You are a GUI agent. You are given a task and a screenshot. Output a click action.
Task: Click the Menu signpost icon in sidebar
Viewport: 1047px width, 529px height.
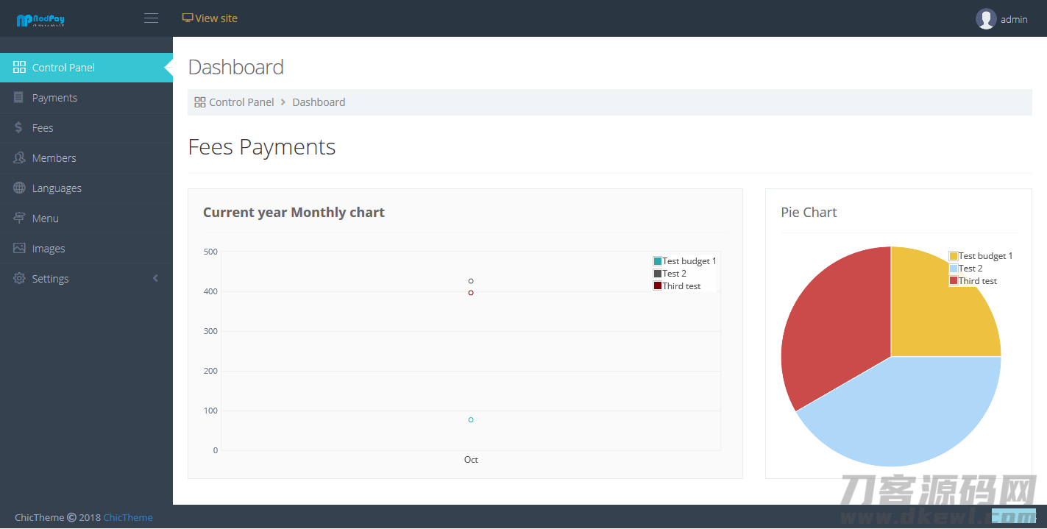[x=19, y=219]
